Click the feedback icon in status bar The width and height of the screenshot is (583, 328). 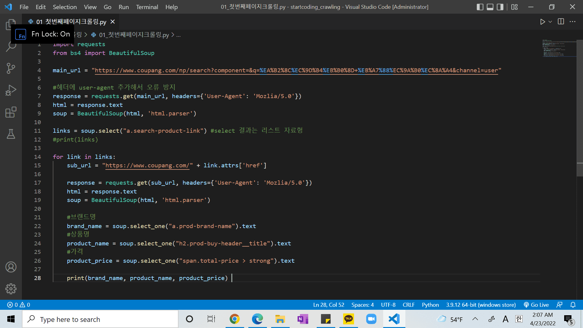pos(559,305)
